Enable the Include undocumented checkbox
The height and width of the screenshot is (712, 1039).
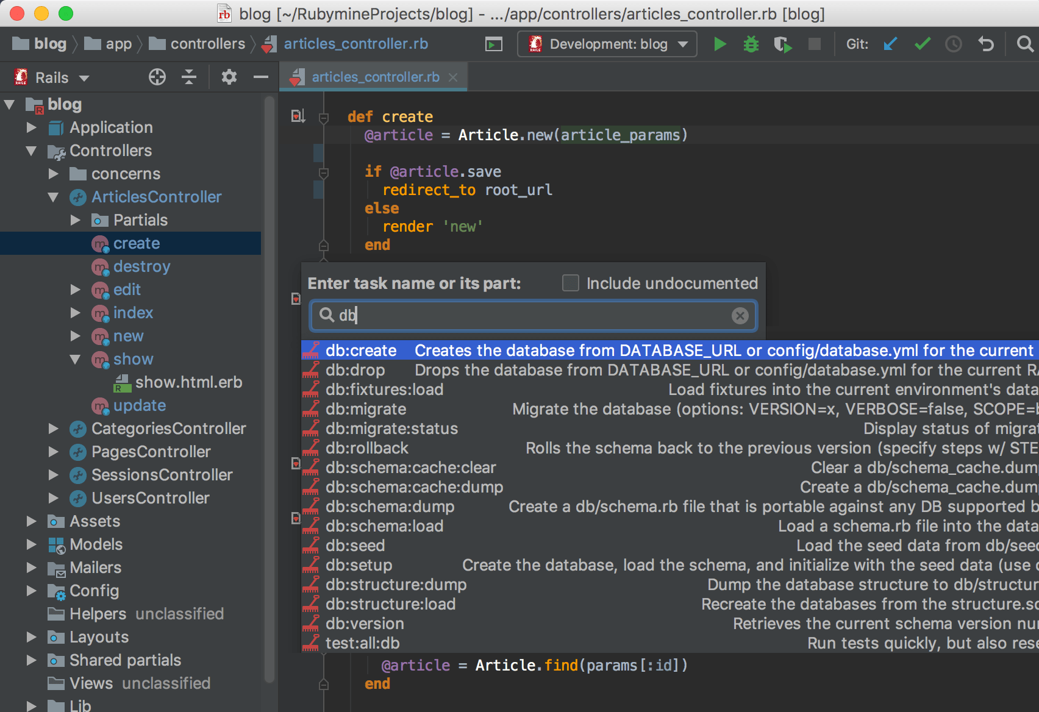(570, 283)
